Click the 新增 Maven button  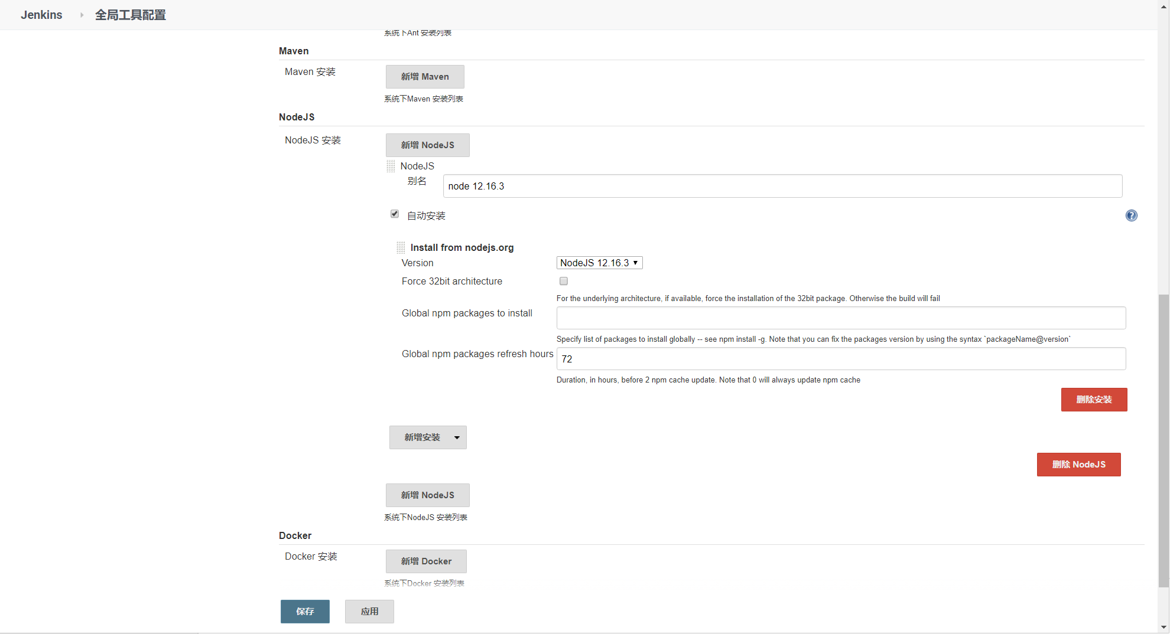coord(425,77)
